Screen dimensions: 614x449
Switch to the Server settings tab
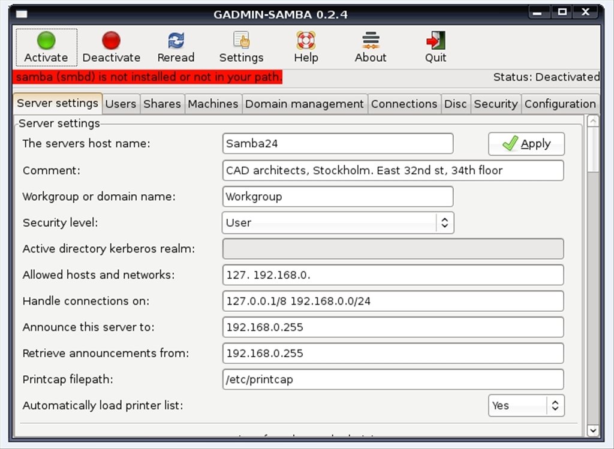58,103
